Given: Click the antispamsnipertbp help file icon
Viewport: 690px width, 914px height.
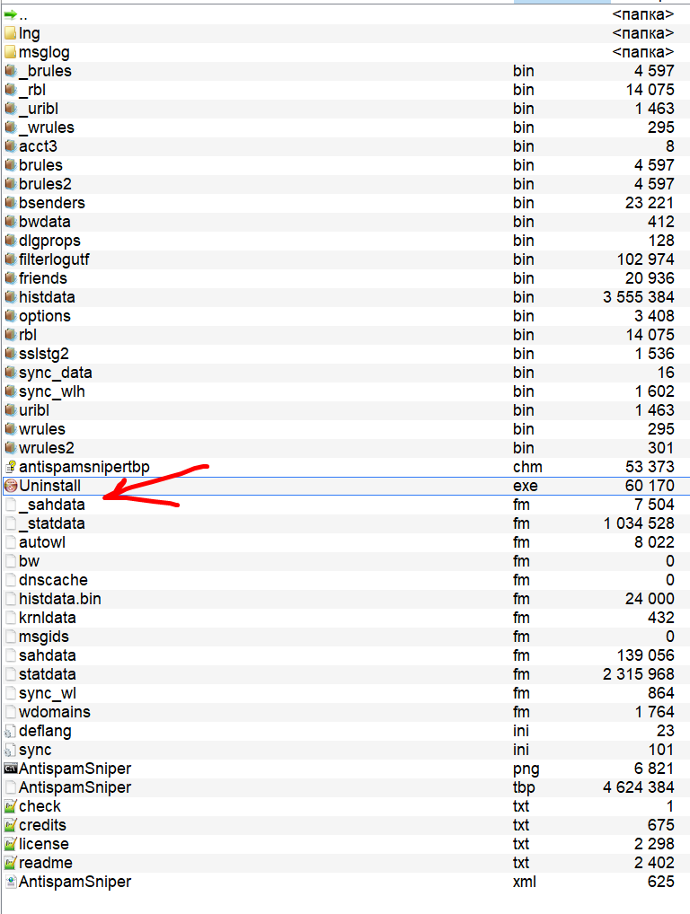Looking at the screenshot, I should click(11, 467).
